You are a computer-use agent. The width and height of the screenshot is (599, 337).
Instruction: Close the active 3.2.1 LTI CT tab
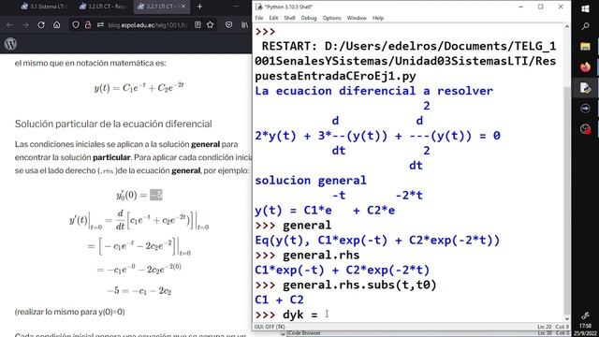[183, 7]
